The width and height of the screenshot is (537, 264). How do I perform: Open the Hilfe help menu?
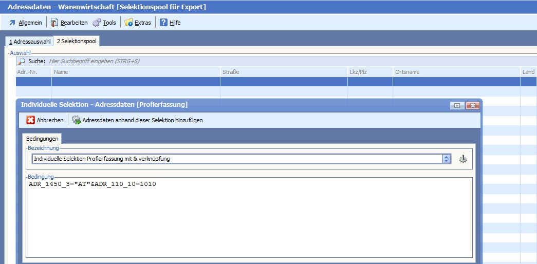pyautogui.click(x=170, y=23)
